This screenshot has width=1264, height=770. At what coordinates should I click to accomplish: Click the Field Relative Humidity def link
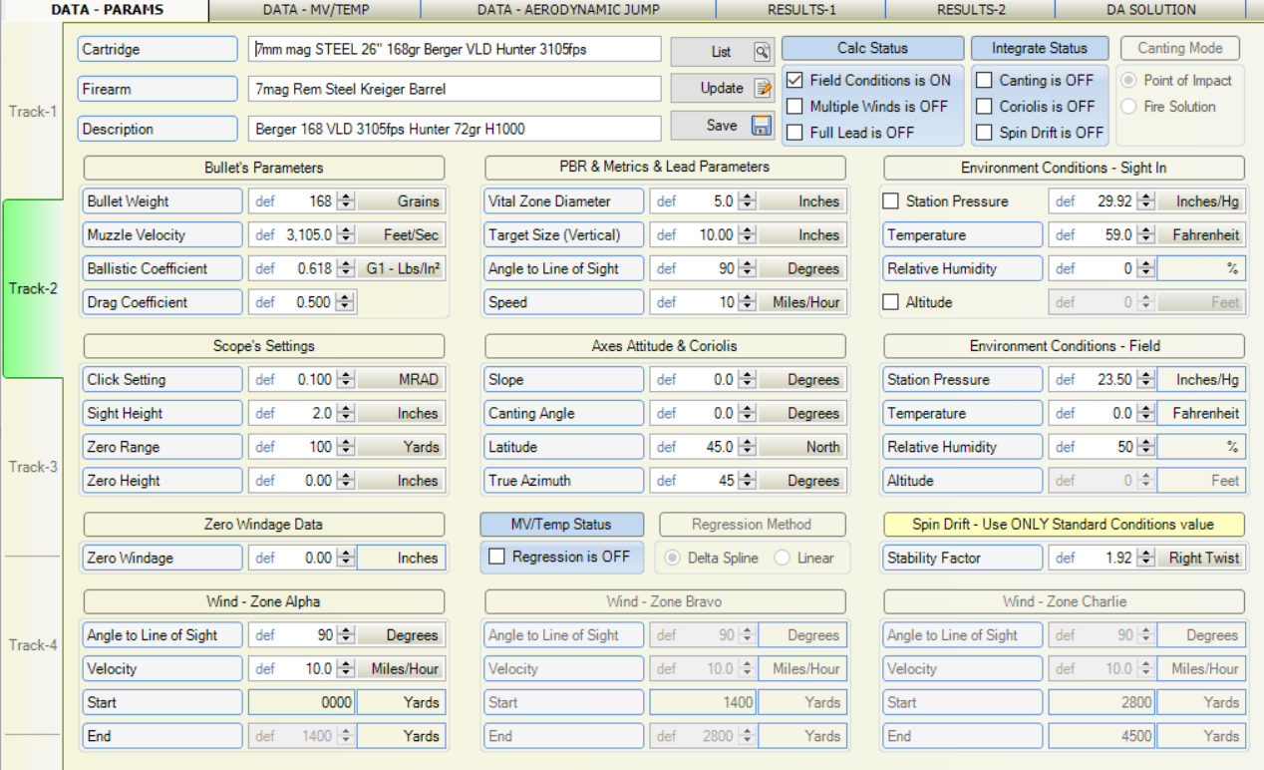[1066, 447]
